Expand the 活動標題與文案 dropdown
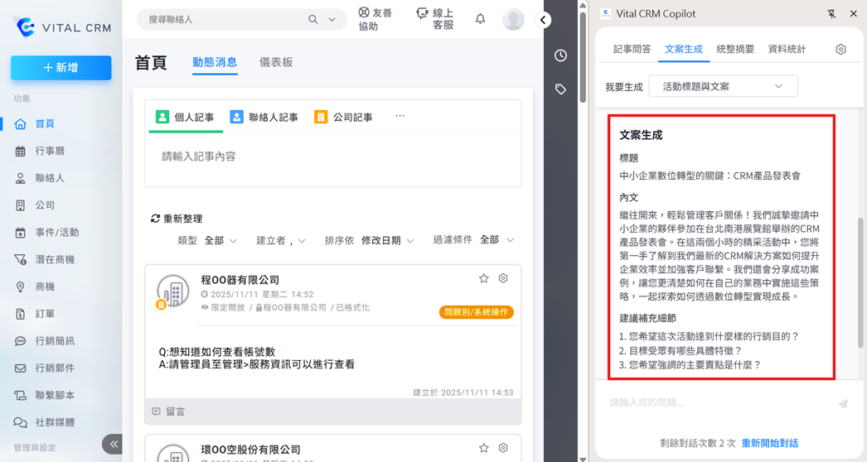 723,86
